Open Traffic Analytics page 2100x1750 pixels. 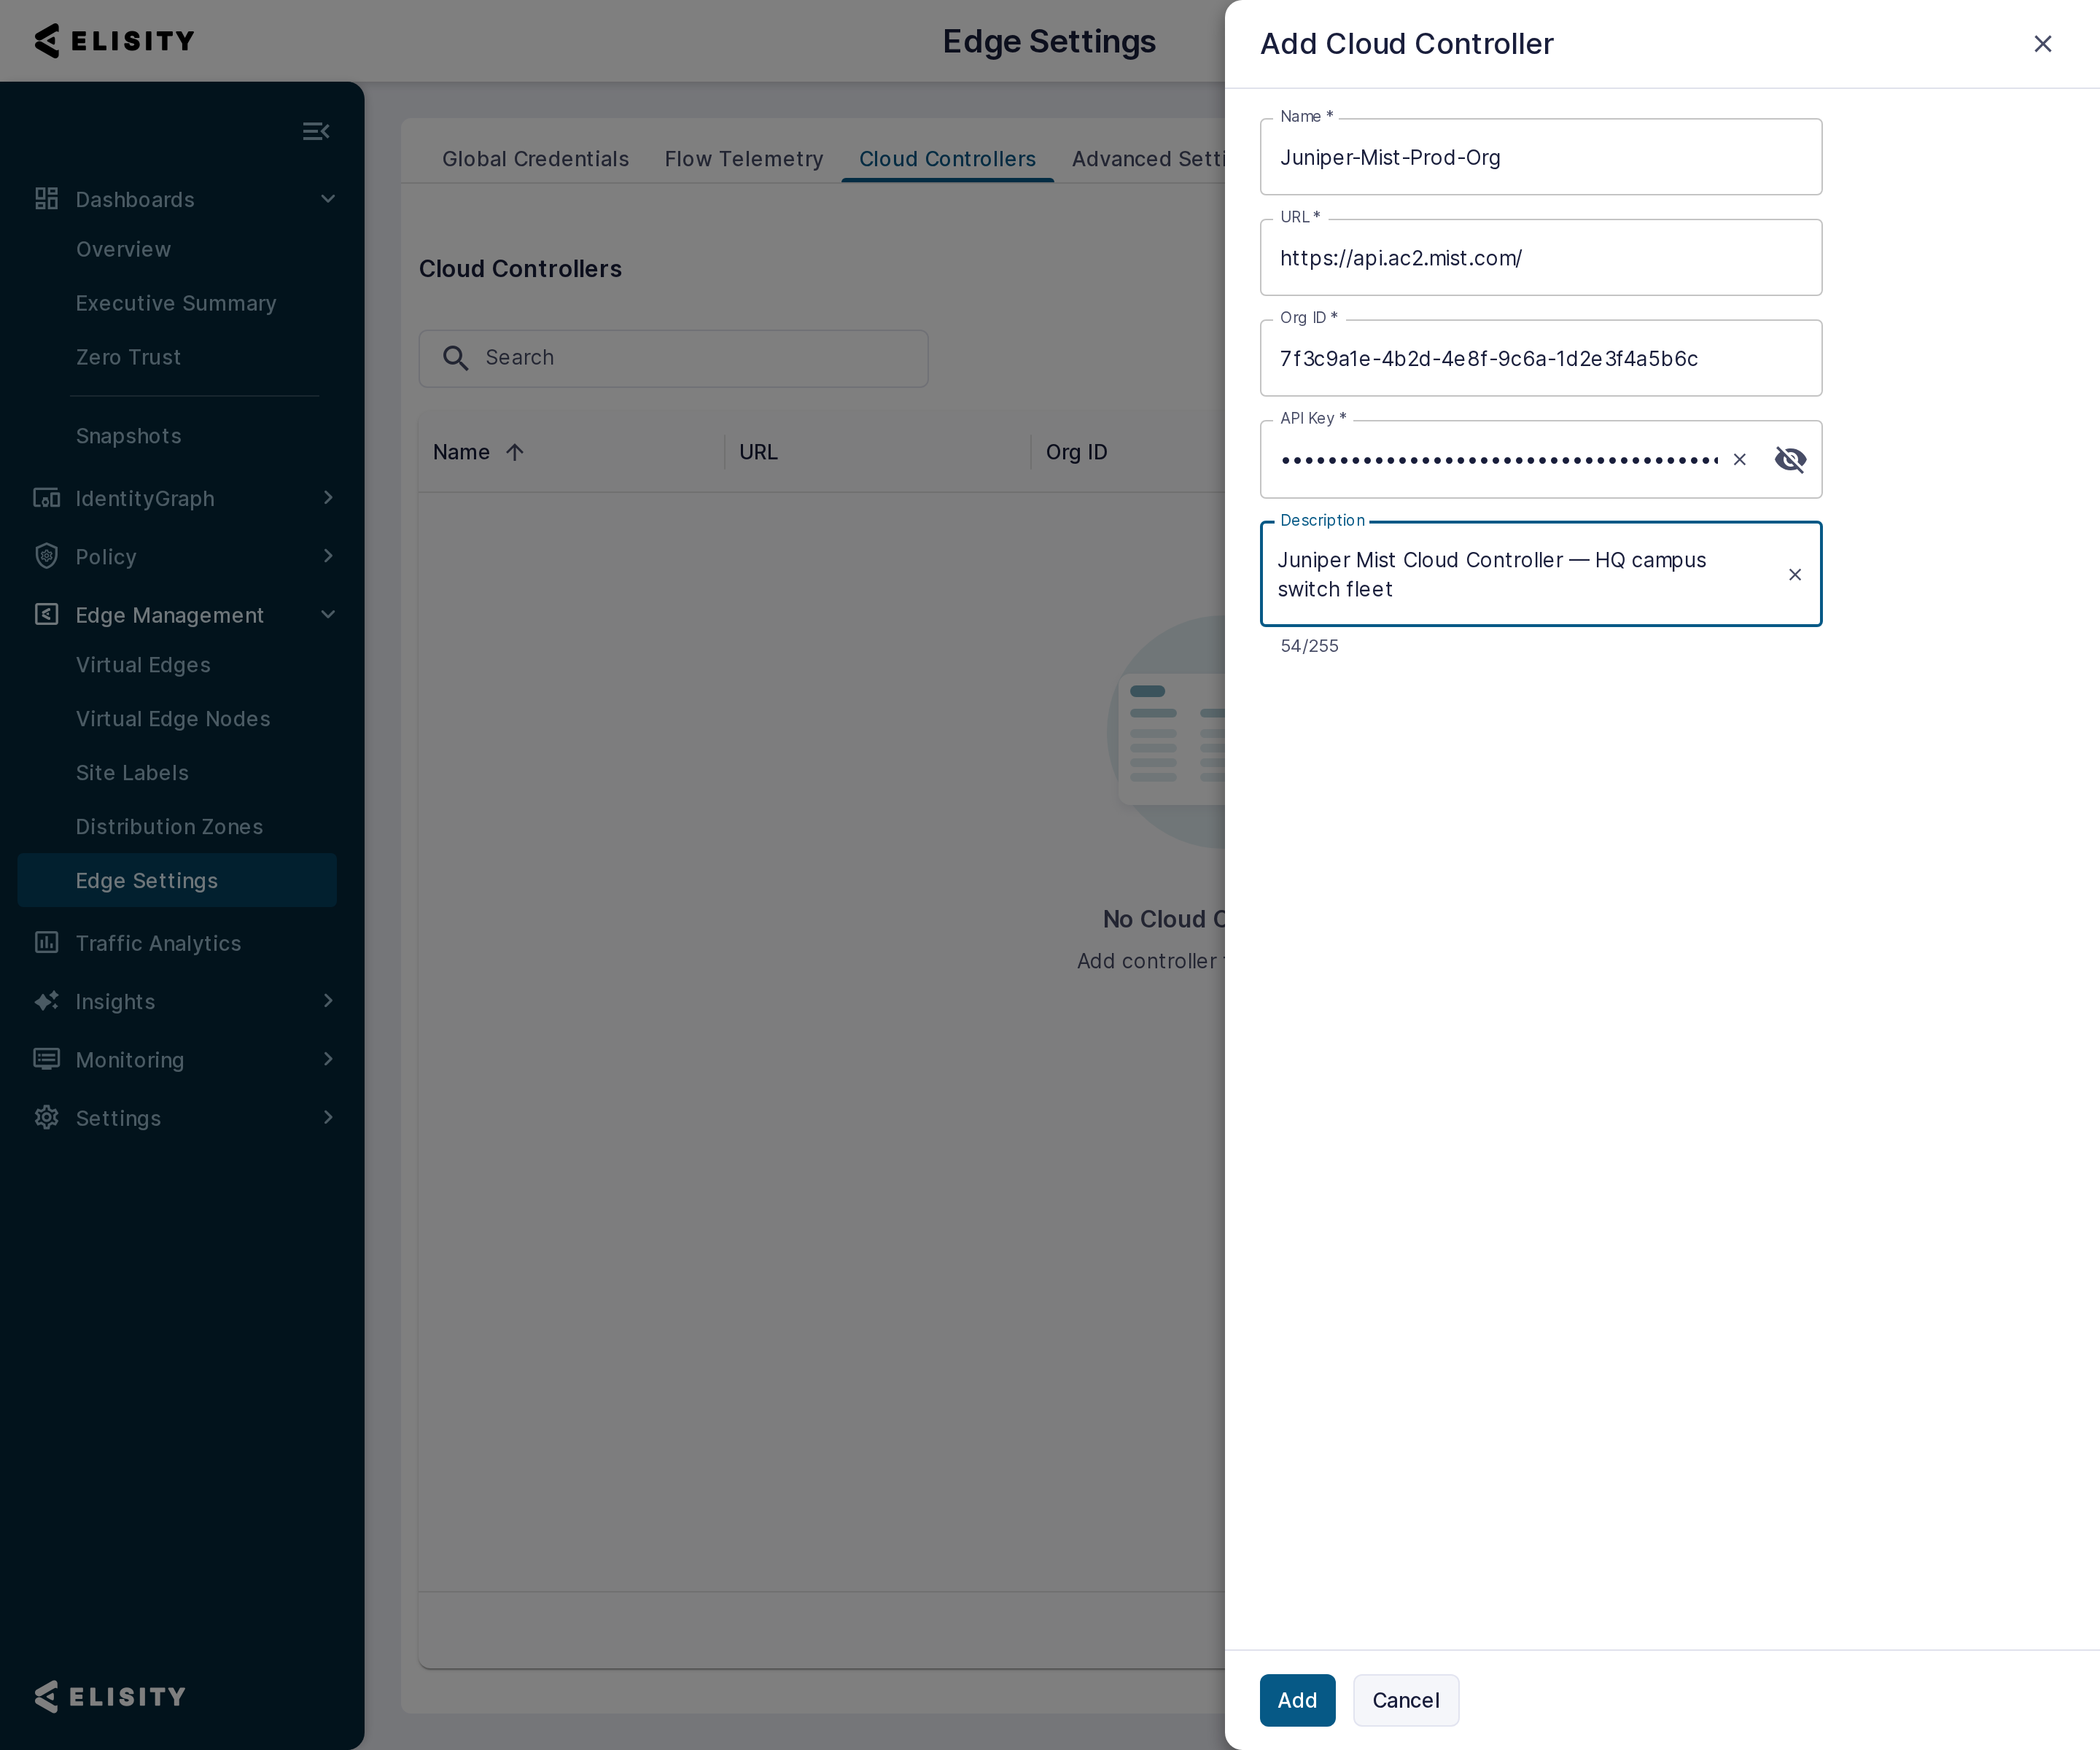[158, 943]
